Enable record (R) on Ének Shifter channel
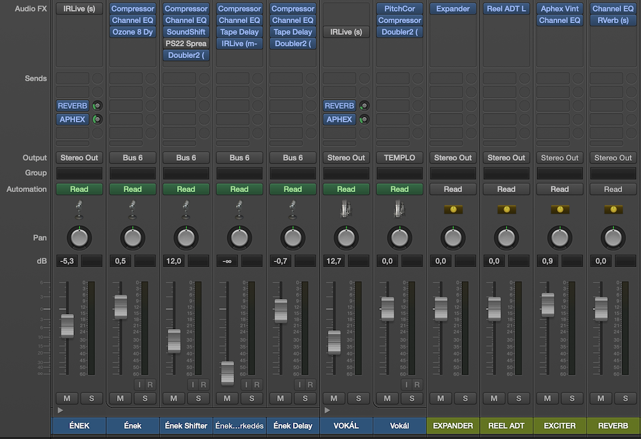Screen dimensions: 641x439 click(204, 385)
